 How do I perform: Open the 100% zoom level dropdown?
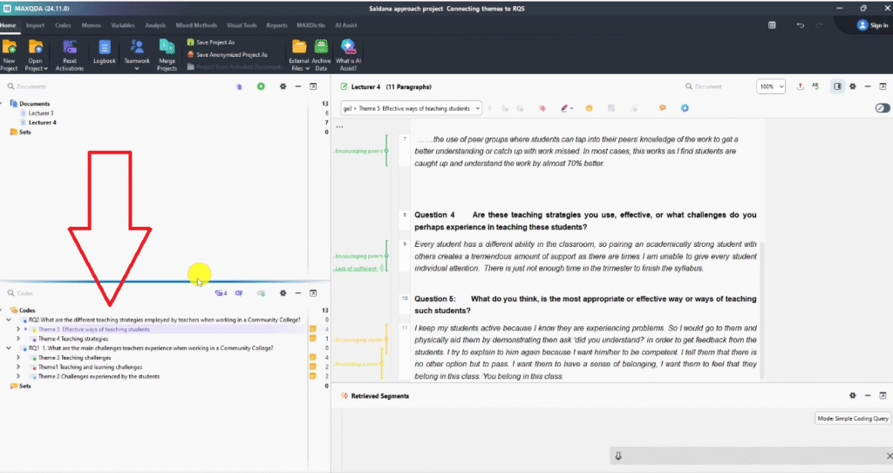click(x=771, y=86)
